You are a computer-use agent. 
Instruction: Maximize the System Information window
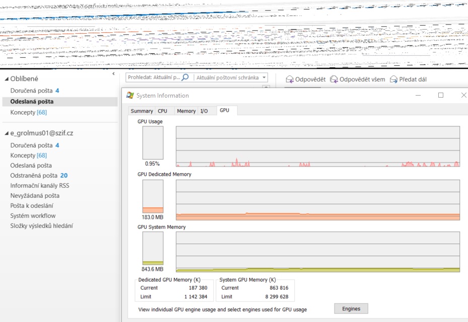pyautogui.click(x=441, y=95)
